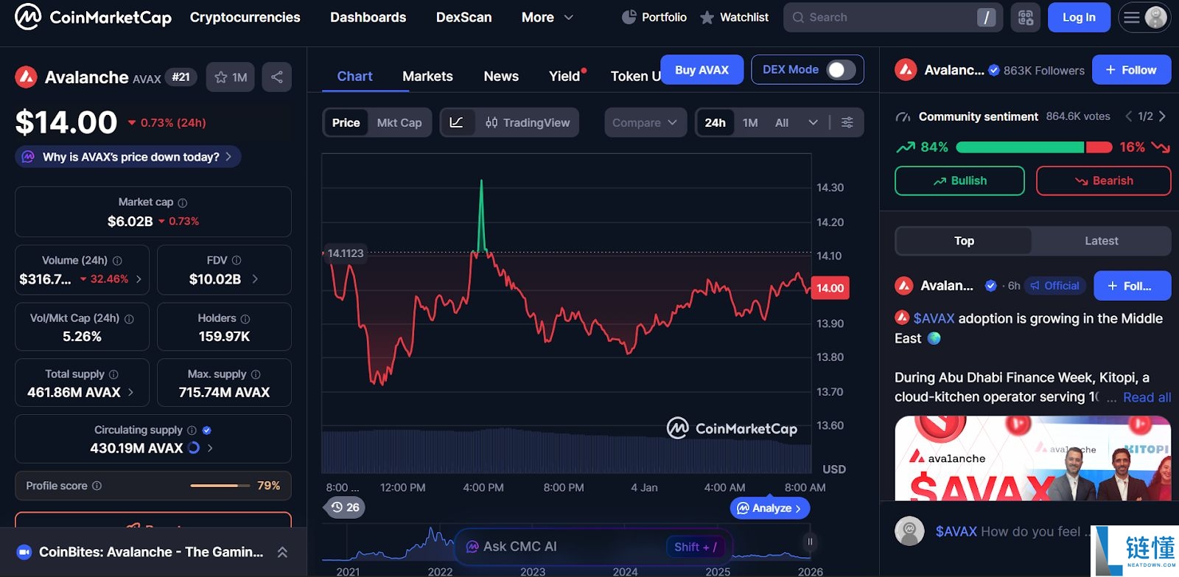Select the Mkt Cap chart view
The image size is (1179, 577).
399,123
